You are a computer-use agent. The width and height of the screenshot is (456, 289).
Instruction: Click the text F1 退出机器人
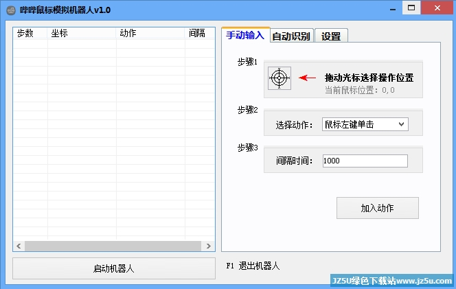[x=253, y=266]
